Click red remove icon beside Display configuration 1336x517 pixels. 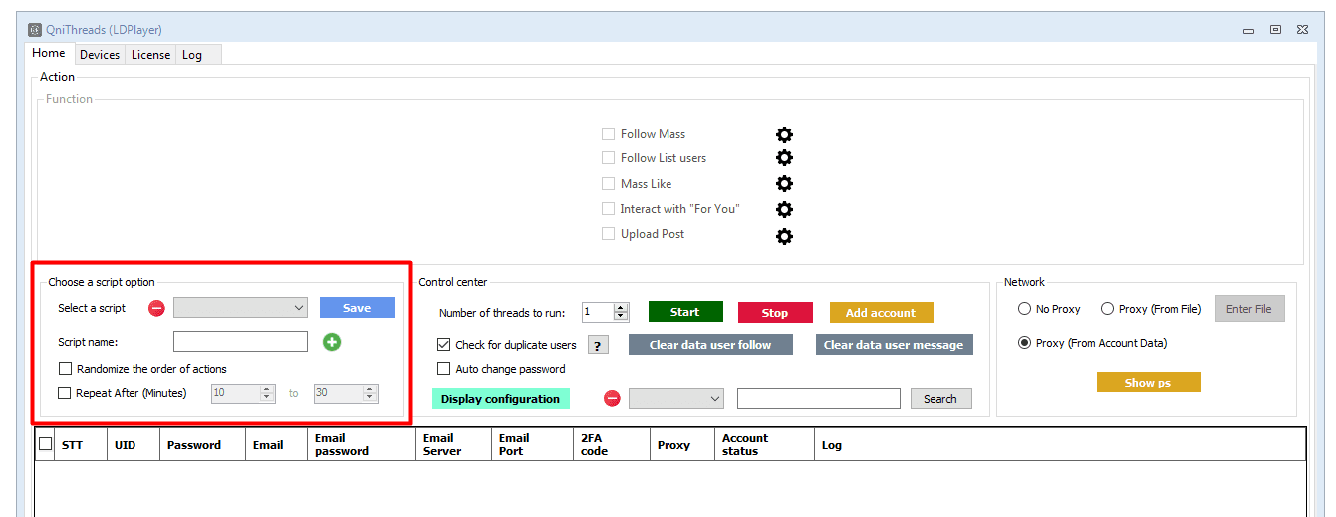point(612,399)
